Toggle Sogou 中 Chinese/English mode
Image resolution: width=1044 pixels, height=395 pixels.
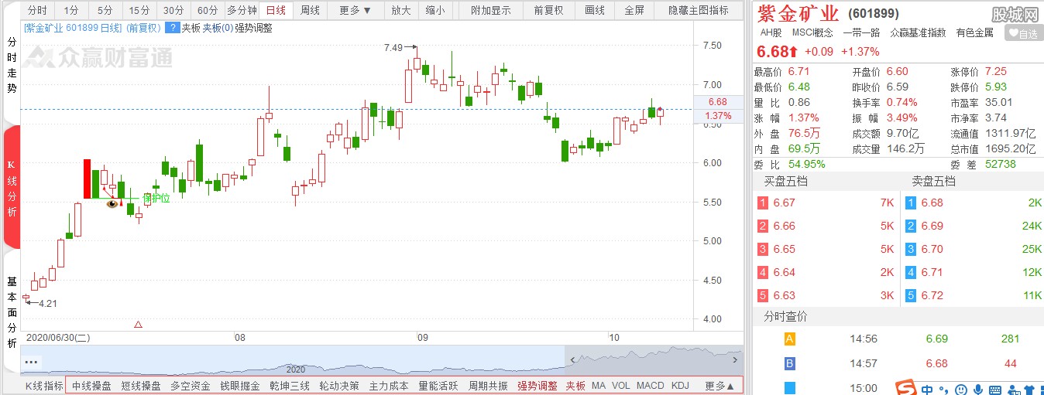pos(927,390)
